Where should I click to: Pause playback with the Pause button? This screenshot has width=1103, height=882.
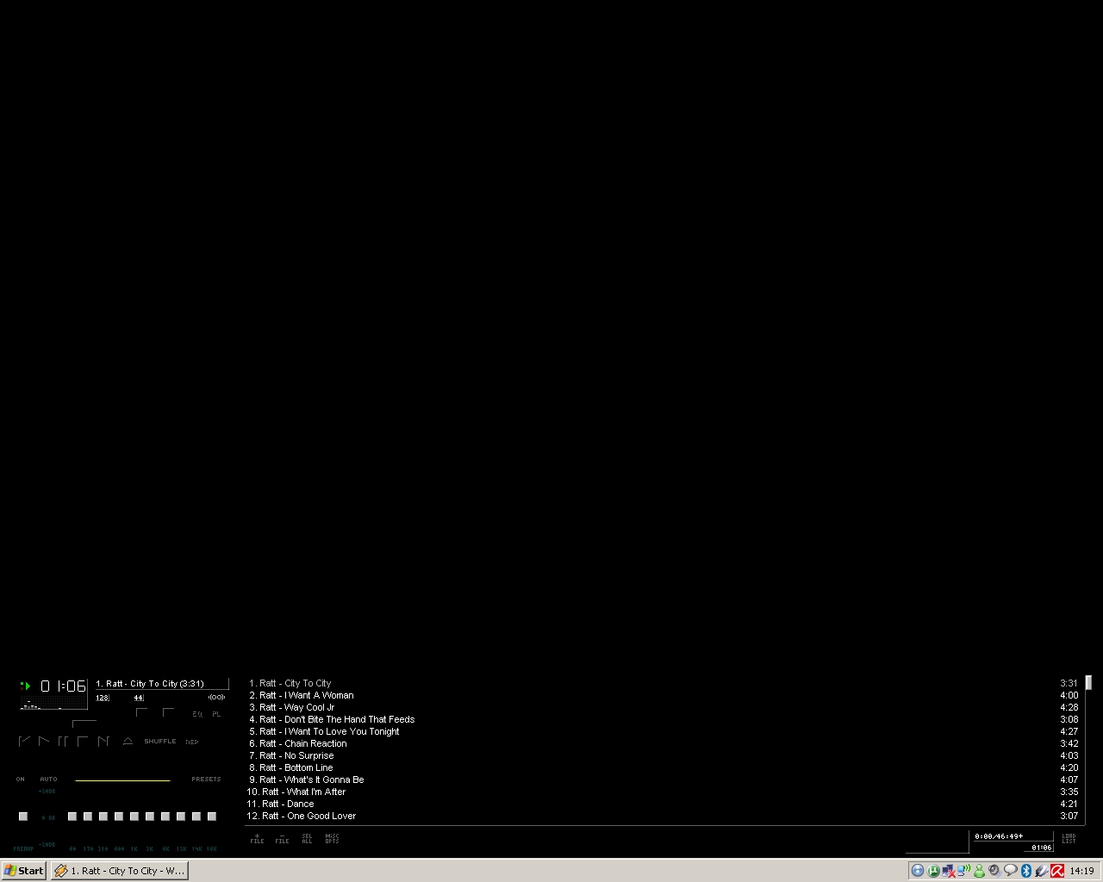click(63, 741)
